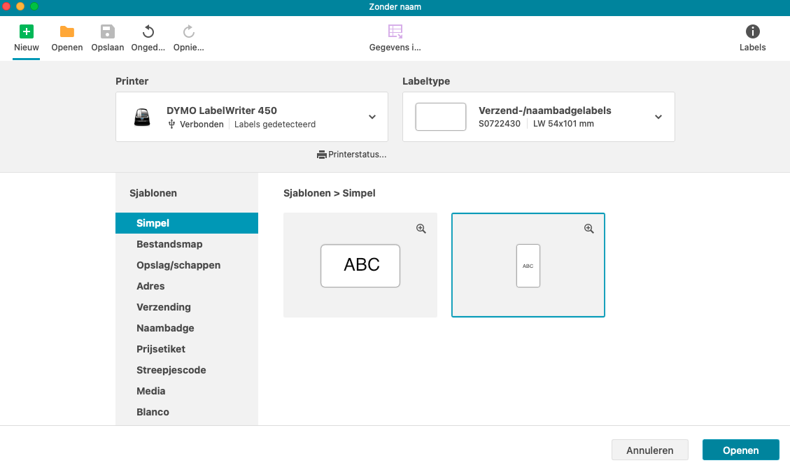Zoom the horizontal ABC template preview
The width and height of the screenshot is (790, 470).
pyautogui.click(x=421, y=229)
